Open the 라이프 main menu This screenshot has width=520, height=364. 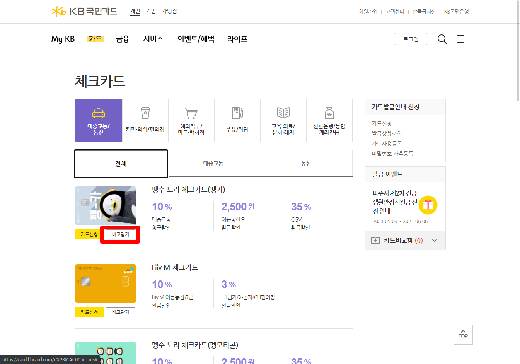click(x=237, y=39)
